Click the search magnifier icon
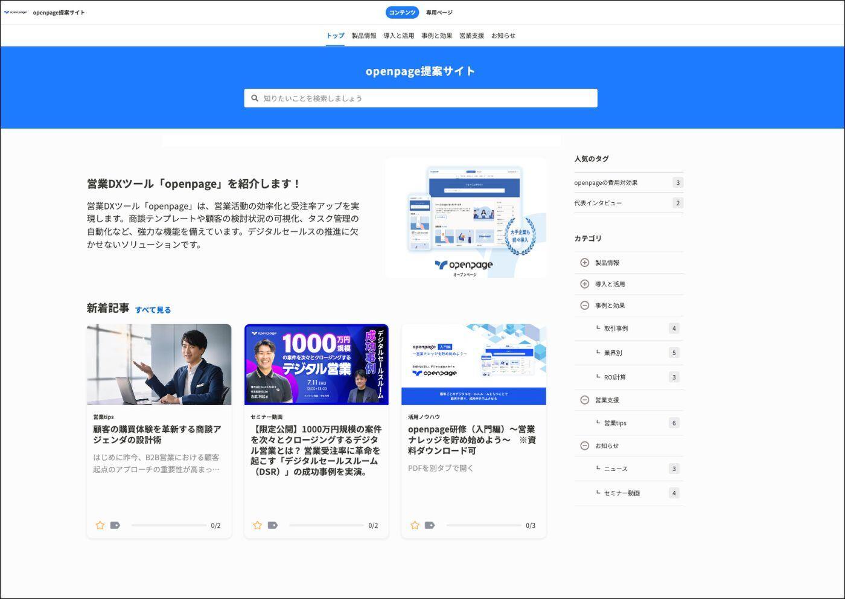 tap(255, 98)
